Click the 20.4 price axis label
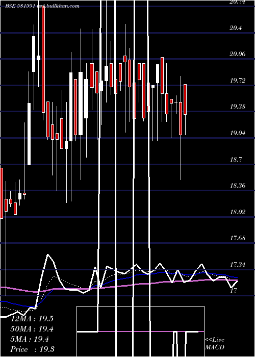The image size is (255, 357). tap(236, 28)
